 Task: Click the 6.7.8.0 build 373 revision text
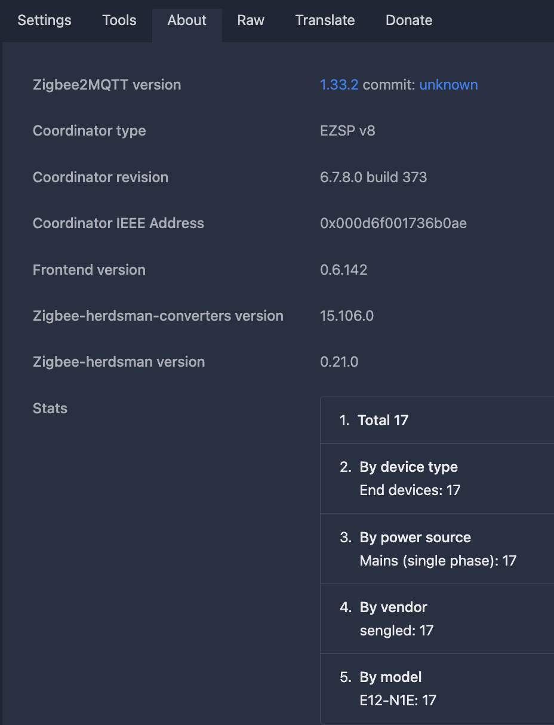click(x=373, y=177)
